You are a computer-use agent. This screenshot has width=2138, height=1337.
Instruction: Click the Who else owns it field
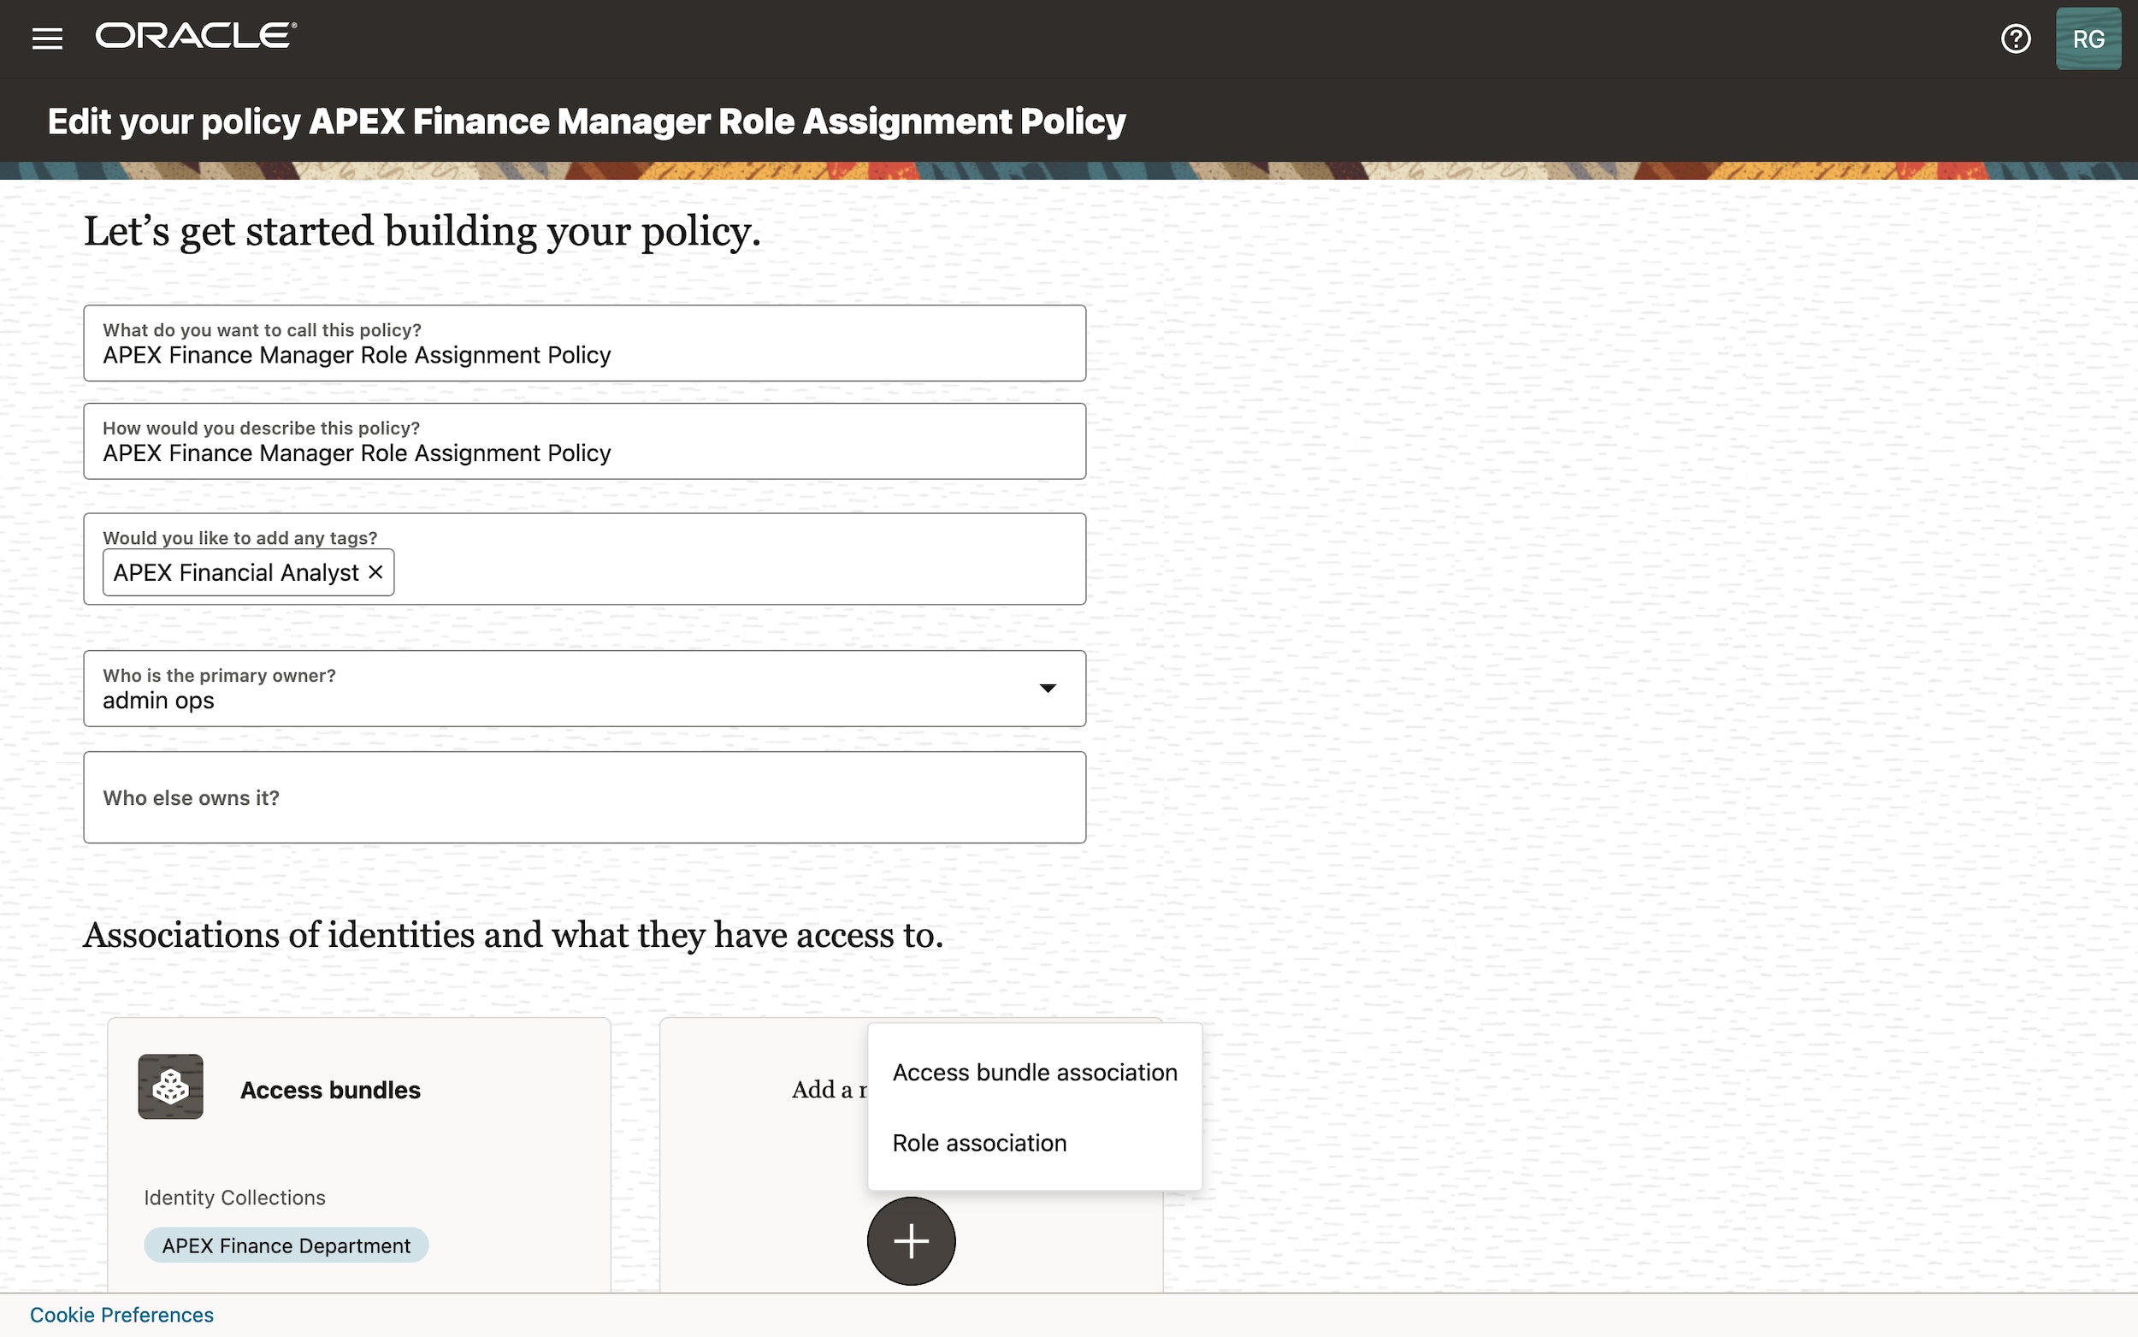point(583,796)
